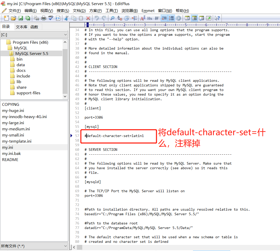
Task: Click the go to line icon
Action: click(x=134, y=18)
